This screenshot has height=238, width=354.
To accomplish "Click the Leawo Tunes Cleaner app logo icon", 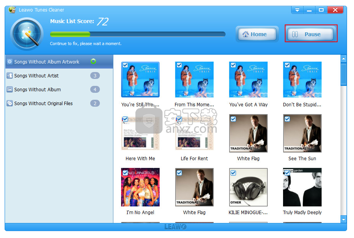I will coord(12,10).
